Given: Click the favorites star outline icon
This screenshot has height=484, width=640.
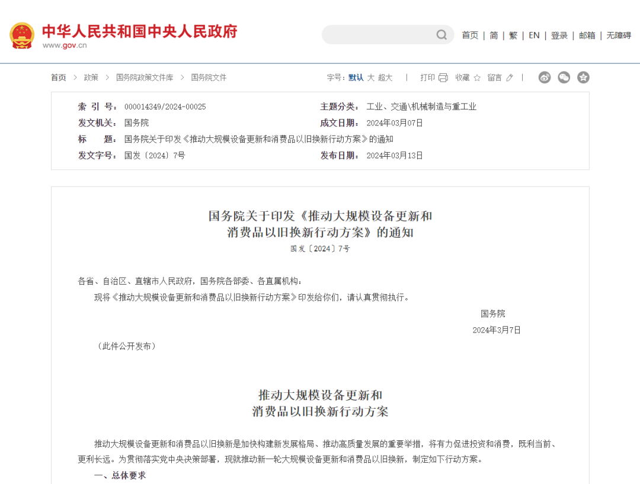Looking at the screenshot, I should click(477, 78).
